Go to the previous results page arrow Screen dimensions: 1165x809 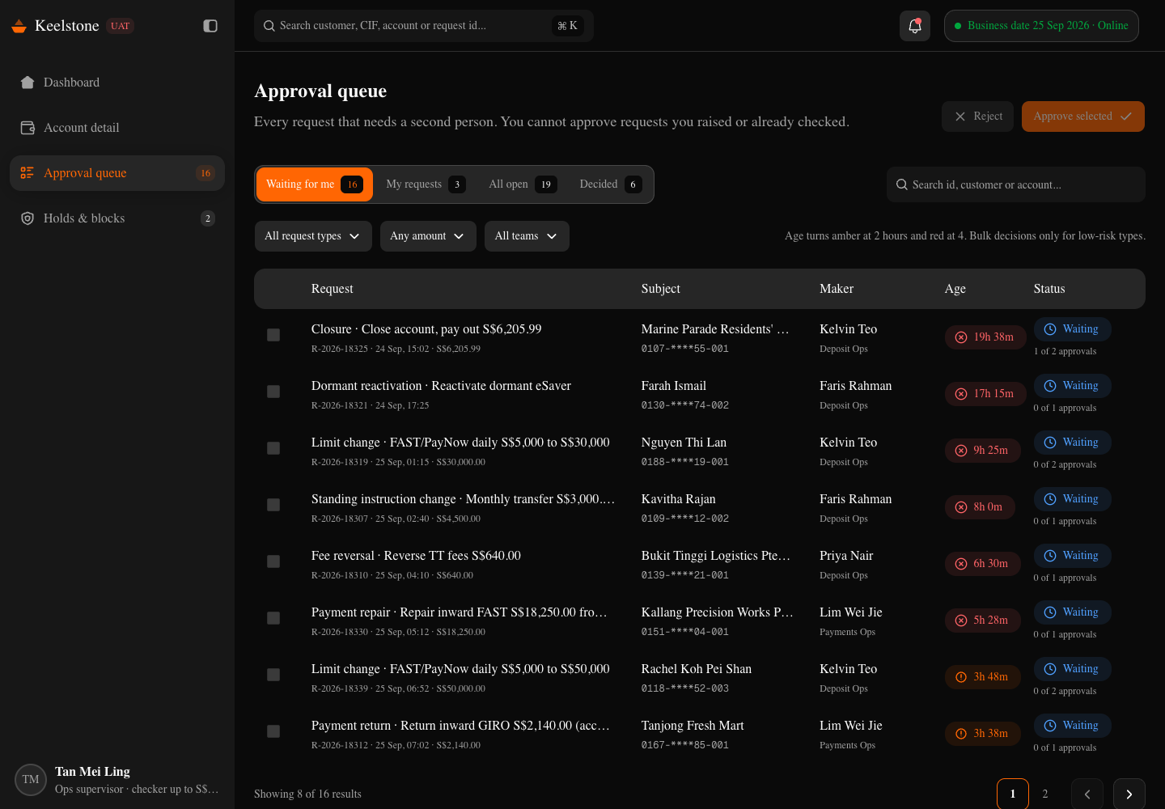[x=1087, y=794]
